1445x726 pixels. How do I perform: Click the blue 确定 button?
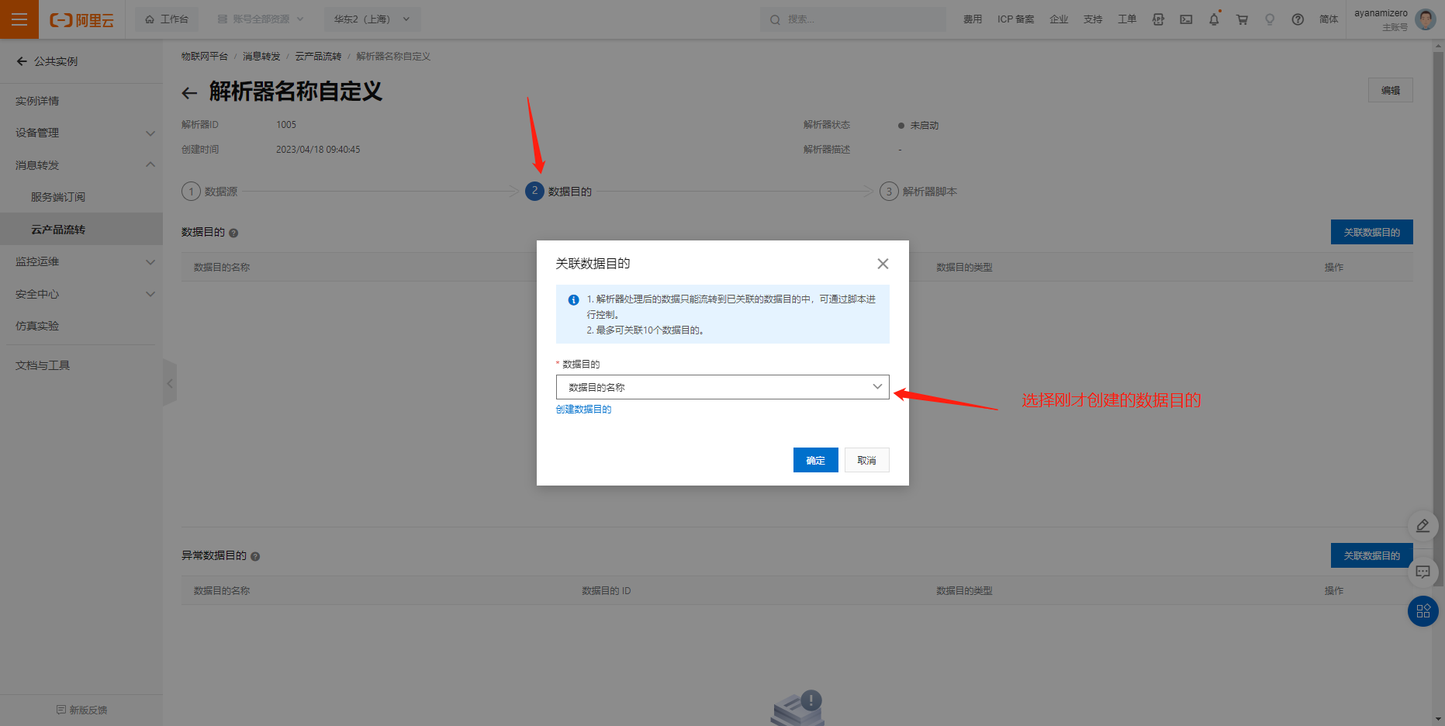coord(815,460)
